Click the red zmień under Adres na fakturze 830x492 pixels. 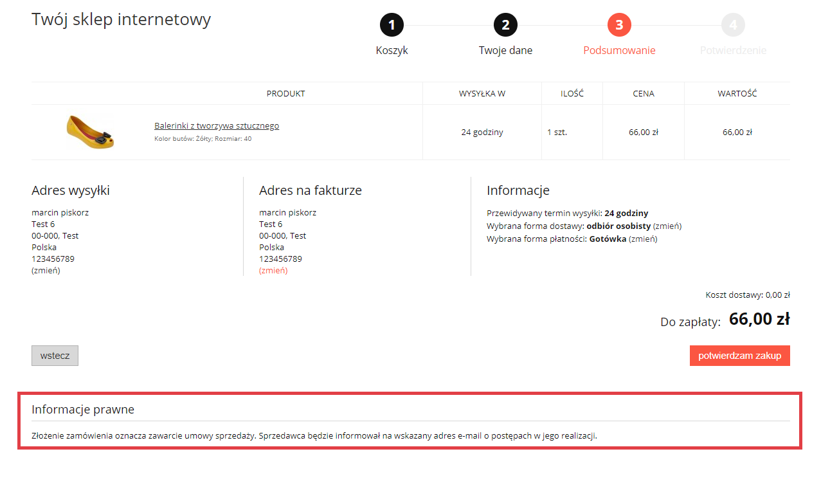pyautogui.click(x=273, y=271)
